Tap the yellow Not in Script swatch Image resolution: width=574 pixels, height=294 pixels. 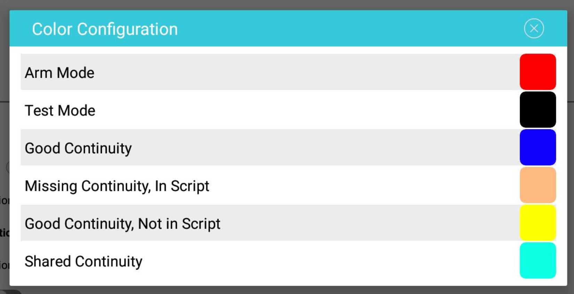click(538, 223)
